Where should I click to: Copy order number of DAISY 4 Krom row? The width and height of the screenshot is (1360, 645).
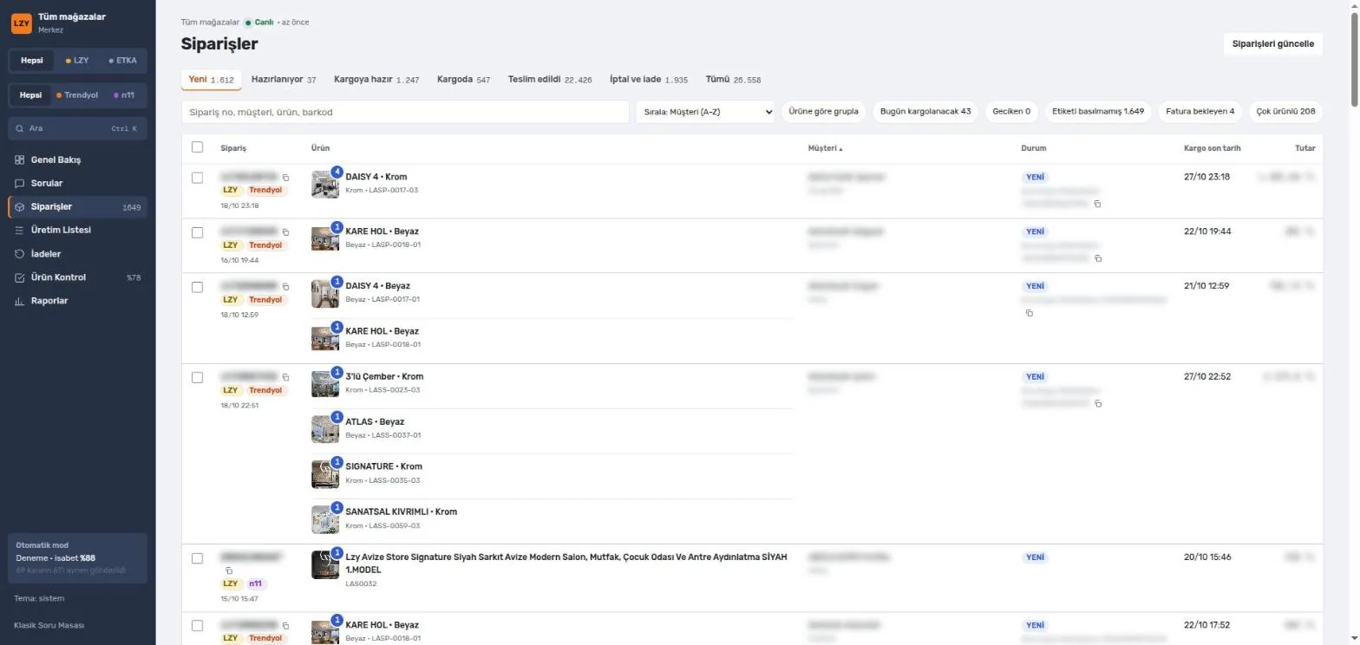click(x=286, y=178)
